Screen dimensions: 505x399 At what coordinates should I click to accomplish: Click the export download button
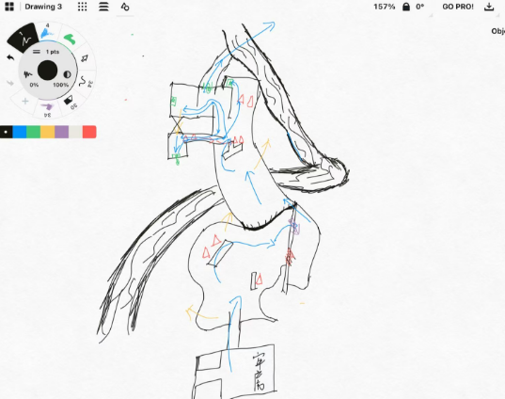tap(489, 7)
